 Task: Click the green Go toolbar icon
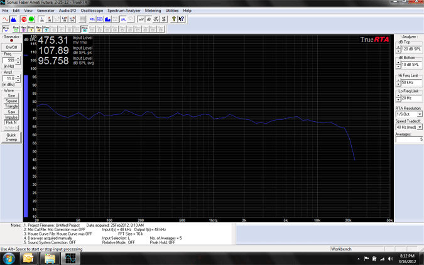click(31, 19)
